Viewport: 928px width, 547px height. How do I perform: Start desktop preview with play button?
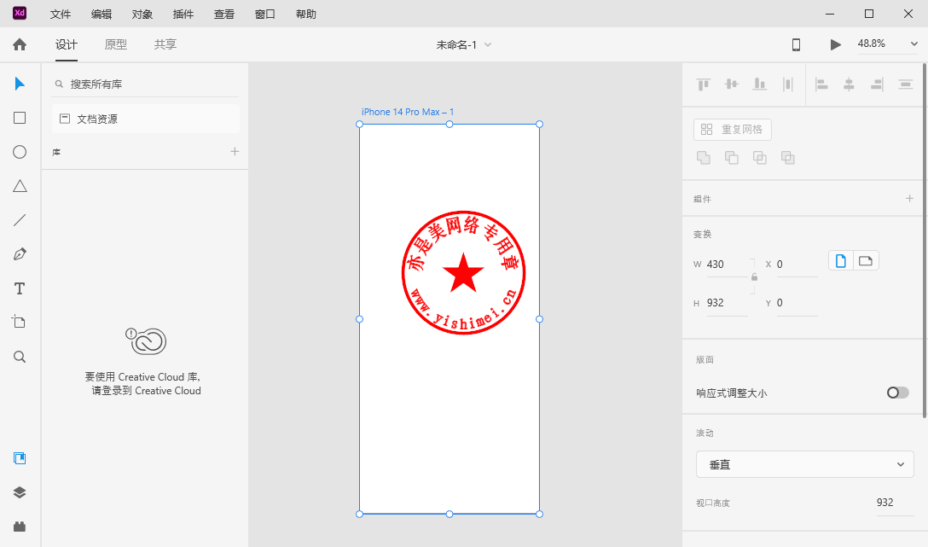click(835, 44)
